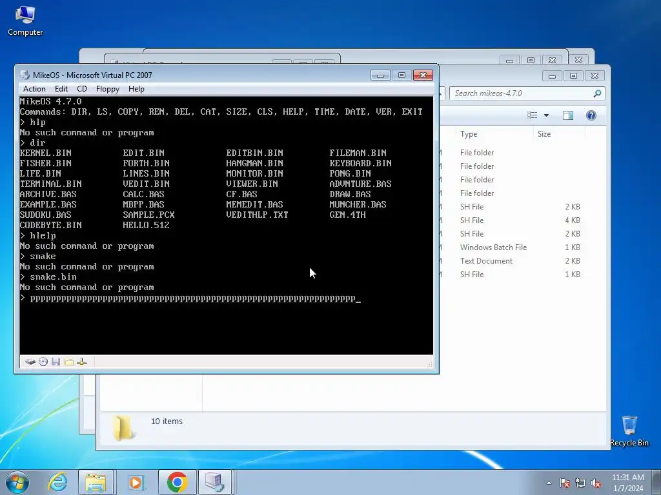
Task: Click KERNEL.BIN in the MikeOS listing
Action: (x=46, y=153)
